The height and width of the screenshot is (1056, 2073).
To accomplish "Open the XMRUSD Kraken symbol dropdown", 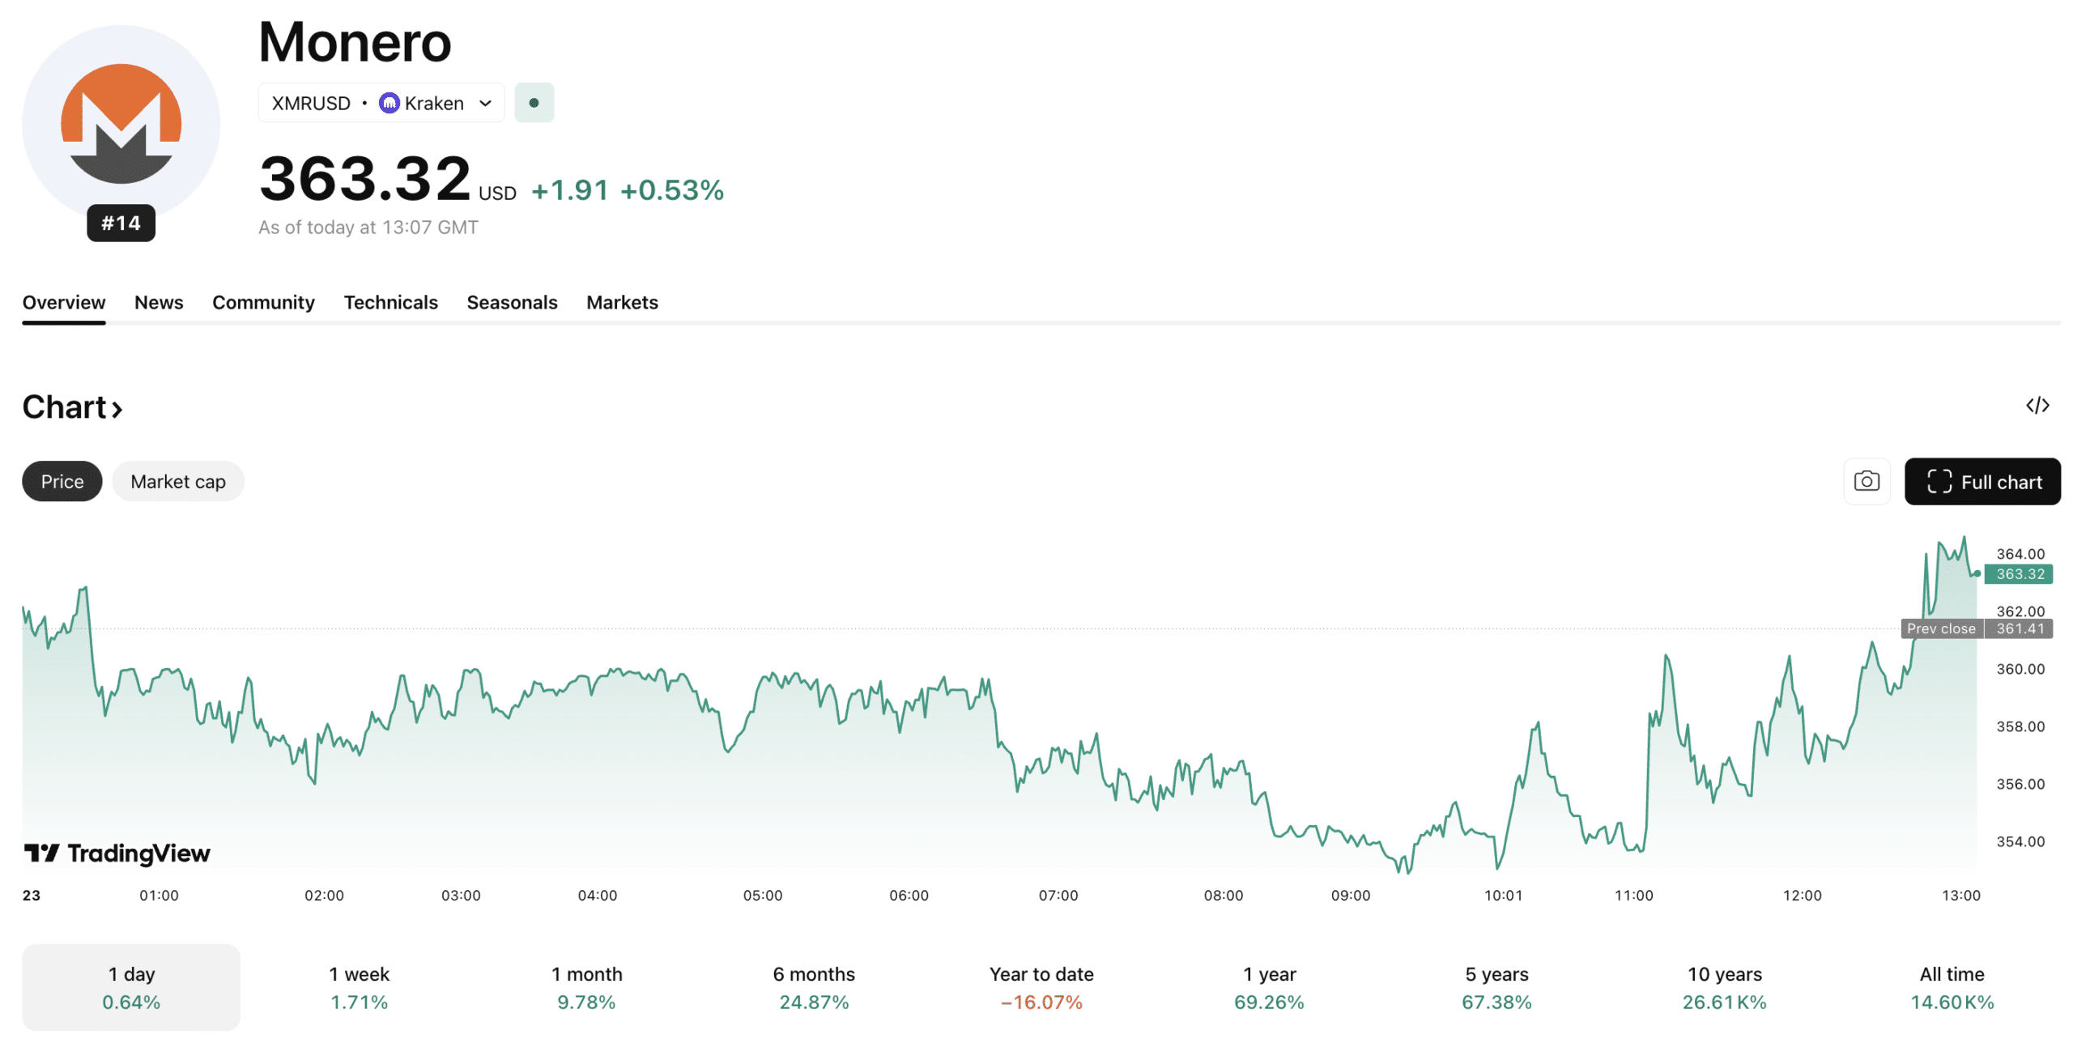I will coord(381,103).
